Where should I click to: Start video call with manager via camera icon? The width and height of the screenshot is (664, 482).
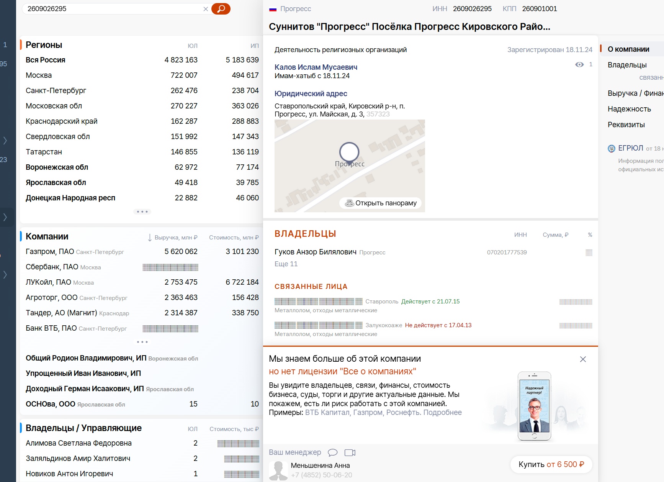[350, 452]
